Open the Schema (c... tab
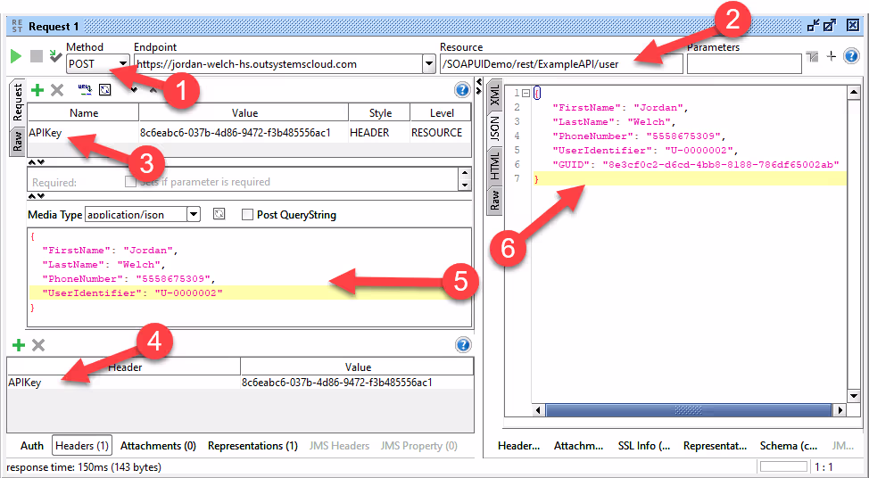Image resolution: width=869 pixels, height=478 pixels. [x=788, y=445]
